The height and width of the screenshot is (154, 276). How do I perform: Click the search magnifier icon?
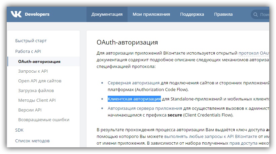tap(255, 14)
